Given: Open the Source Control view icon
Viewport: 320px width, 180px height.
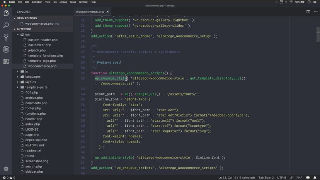Looking at the screenshot, I should [6, 37].
